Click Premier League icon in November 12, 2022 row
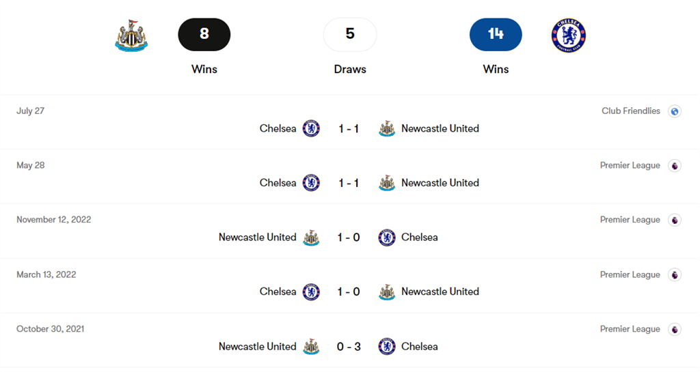Screen dimensions: 700x372 pos(675,220)
